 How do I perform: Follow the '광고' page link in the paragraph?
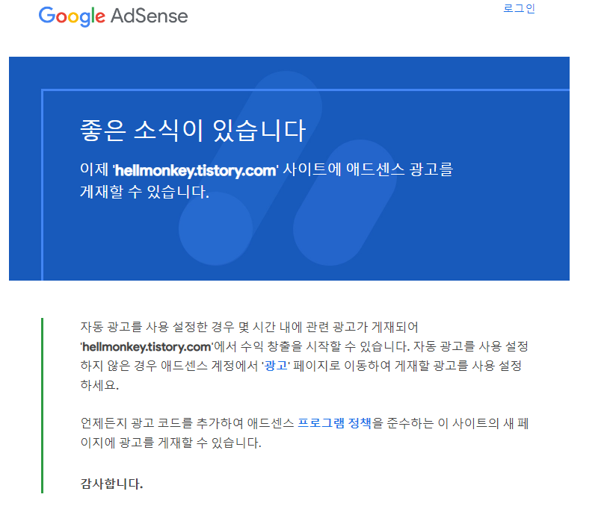coord(276,366)
